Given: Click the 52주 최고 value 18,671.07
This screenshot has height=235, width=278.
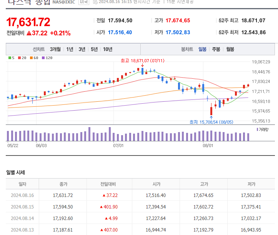Looking at the screenshot, I should coord(253,20).
